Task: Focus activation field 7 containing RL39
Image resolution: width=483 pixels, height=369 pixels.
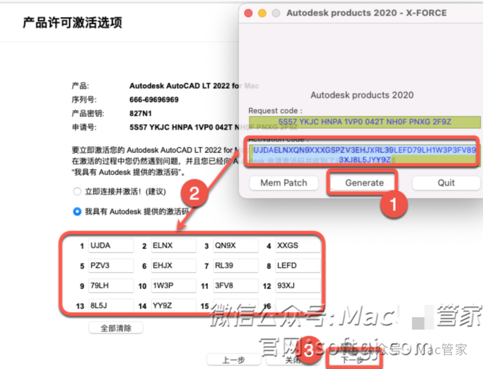Action: point(236,266)
